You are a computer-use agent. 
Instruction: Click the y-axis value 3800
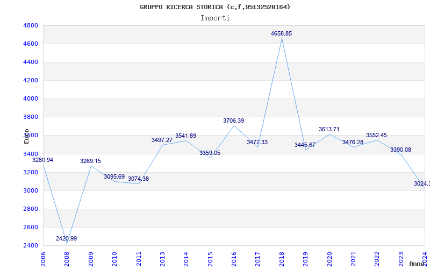pos(30,117)
